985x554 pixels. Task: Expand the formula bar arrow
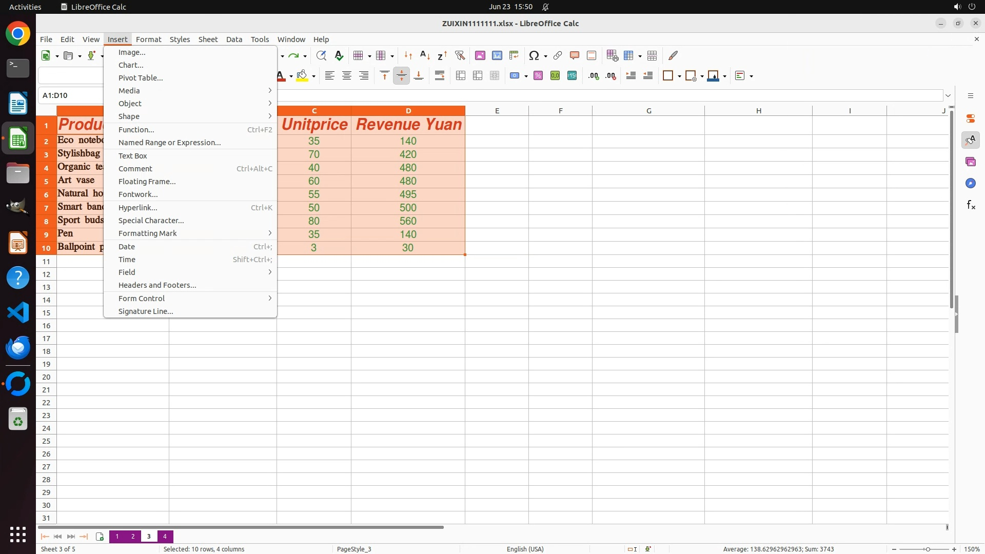click(948, 95)
